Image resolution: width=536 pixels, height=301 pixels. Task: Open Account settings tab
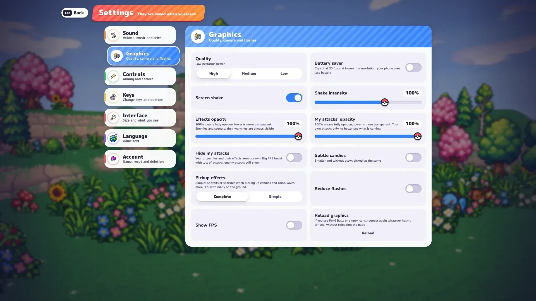(x=140, y=159)
